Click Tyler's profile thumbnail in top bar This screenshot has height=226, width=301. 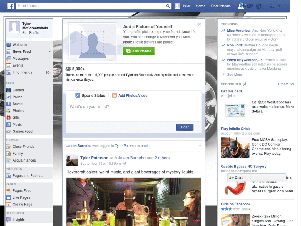177,6
